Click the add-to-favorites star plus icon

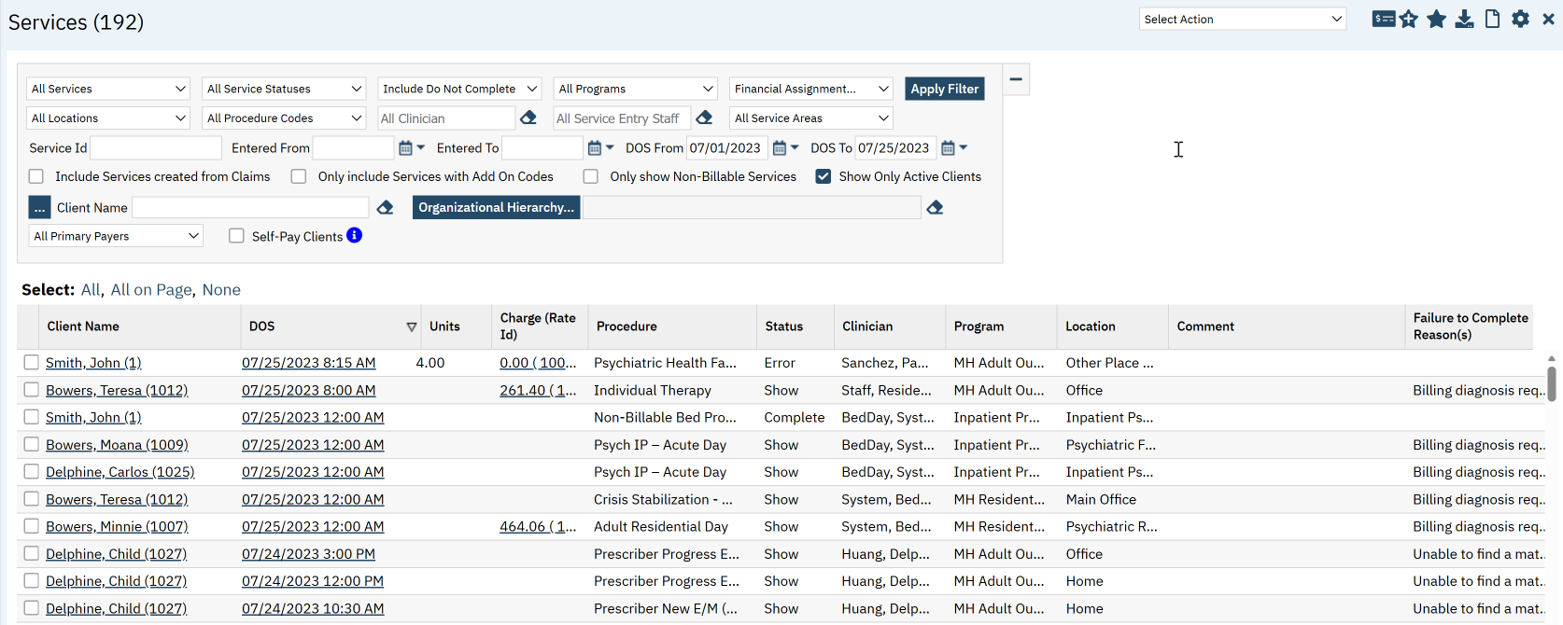(1409, 19)
